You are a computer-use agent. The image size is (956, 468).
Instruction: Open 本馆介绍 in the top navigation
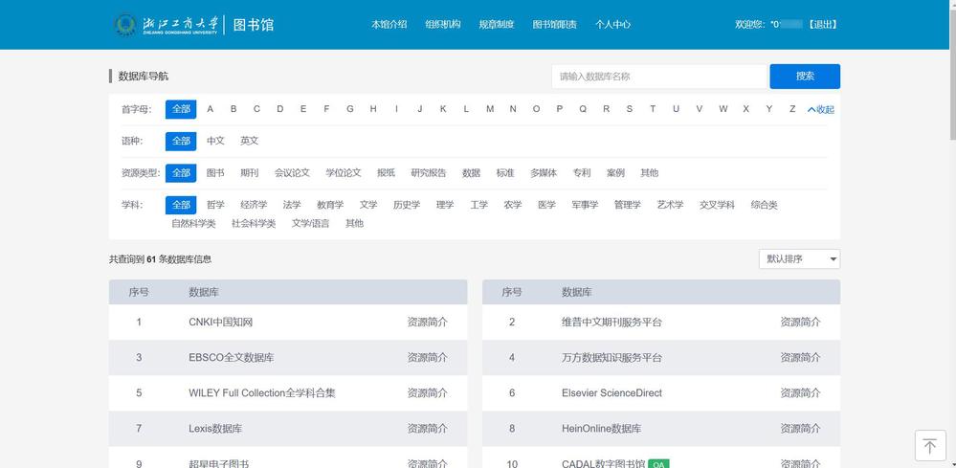coord(389,25)
